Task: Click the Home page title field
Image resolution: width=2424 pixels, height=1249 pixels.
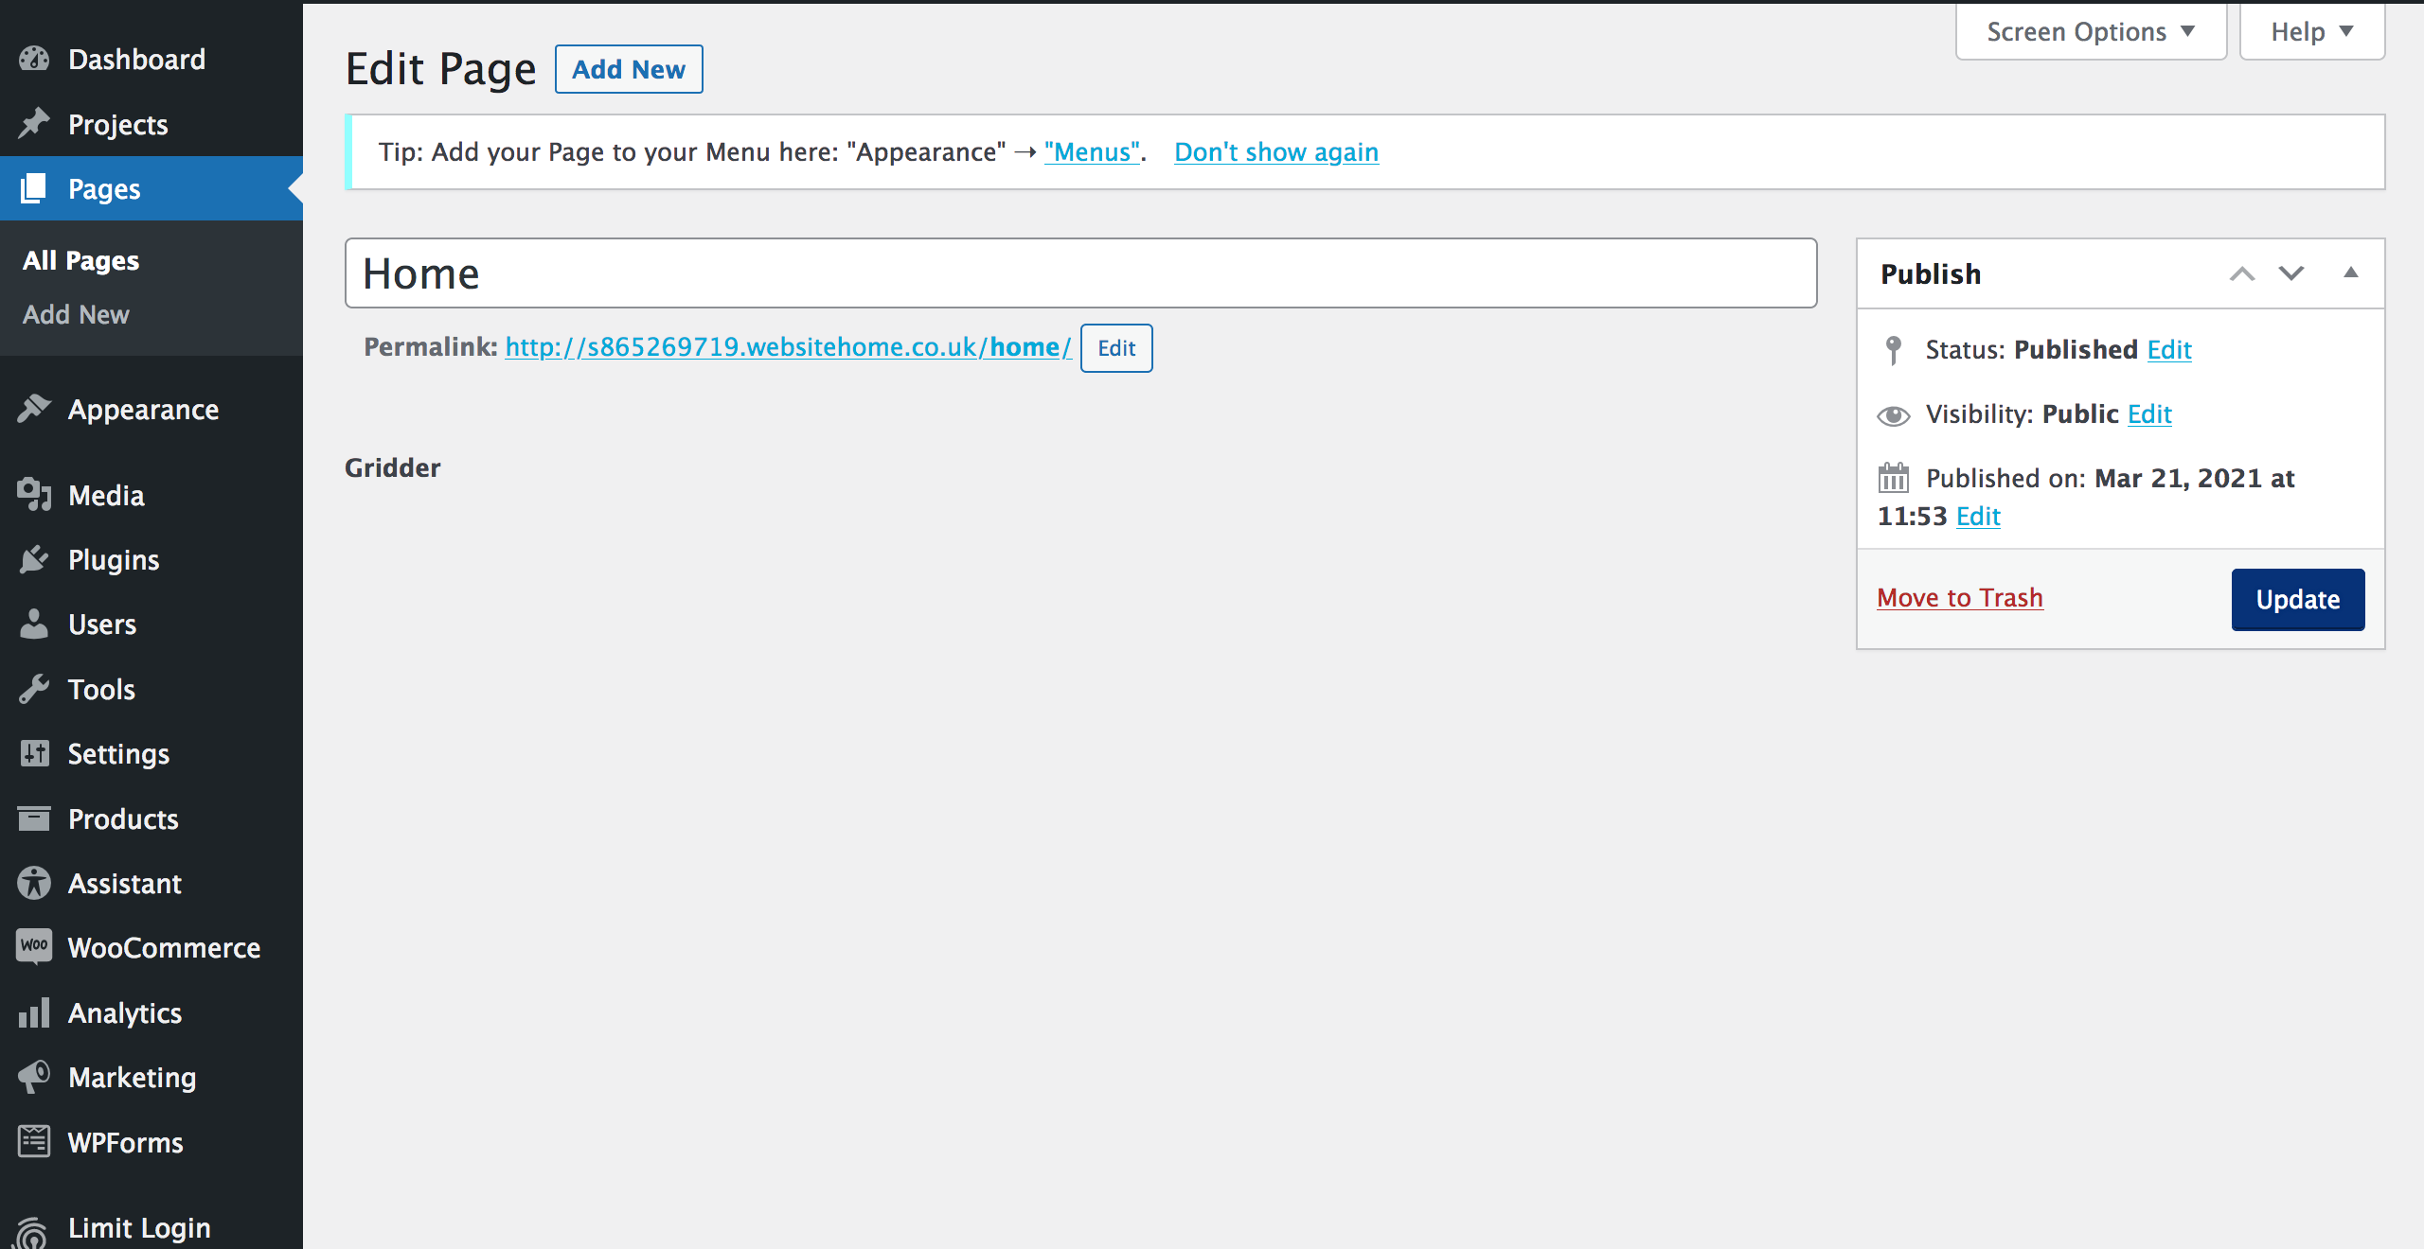Action: pyautogui.click(x=1079, y=273)
